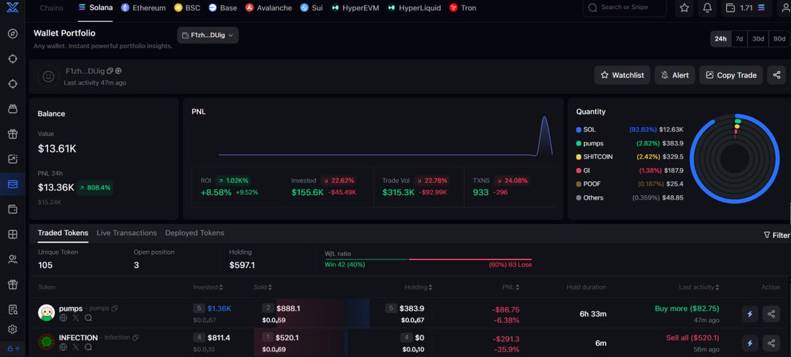The image size is (791, 357).
Task: Click pumps token avatar
Action: click(46, 313)
